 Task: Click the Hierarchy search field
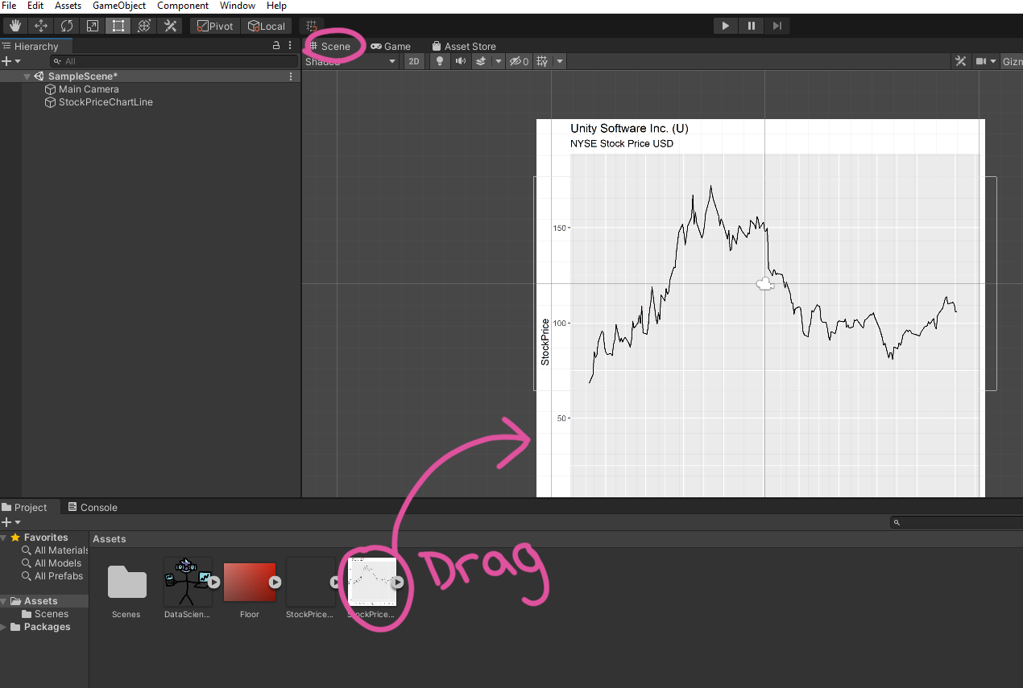[173, 61]
